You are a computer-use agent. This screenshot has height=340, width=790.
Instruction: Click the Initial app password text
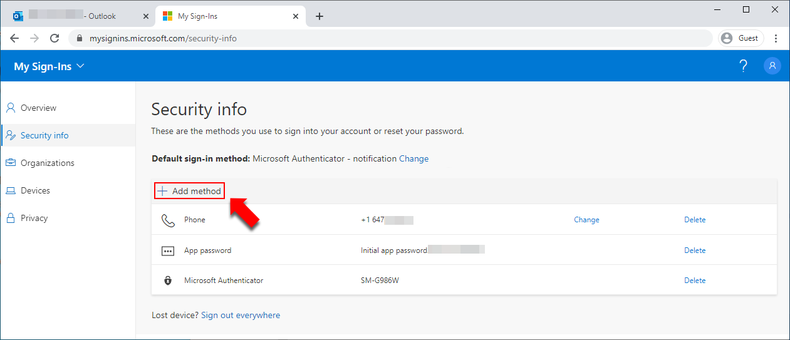pos(394,250)
